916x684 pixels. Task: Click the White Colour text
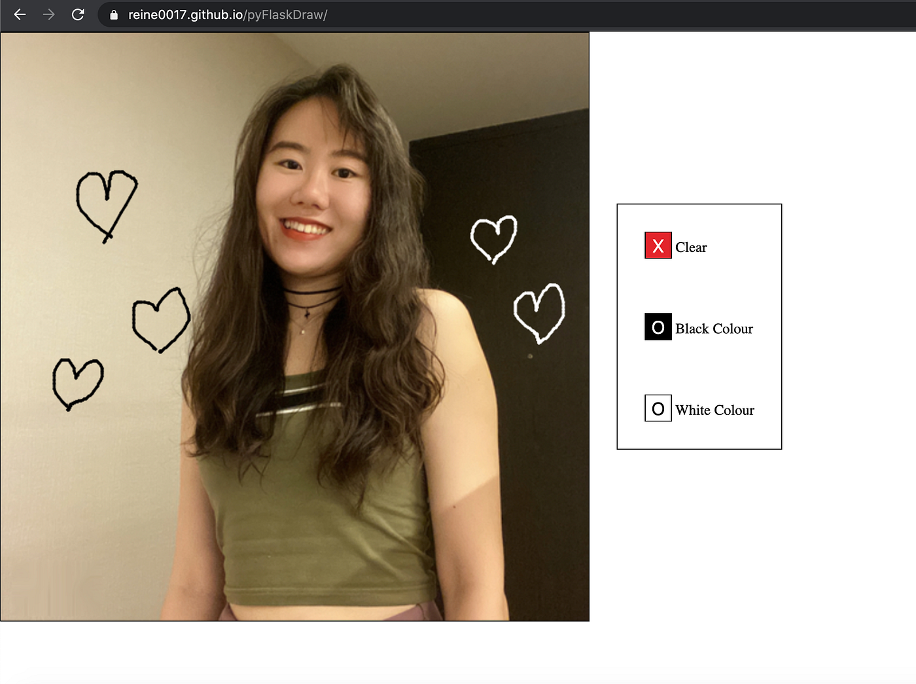(715, 410)
